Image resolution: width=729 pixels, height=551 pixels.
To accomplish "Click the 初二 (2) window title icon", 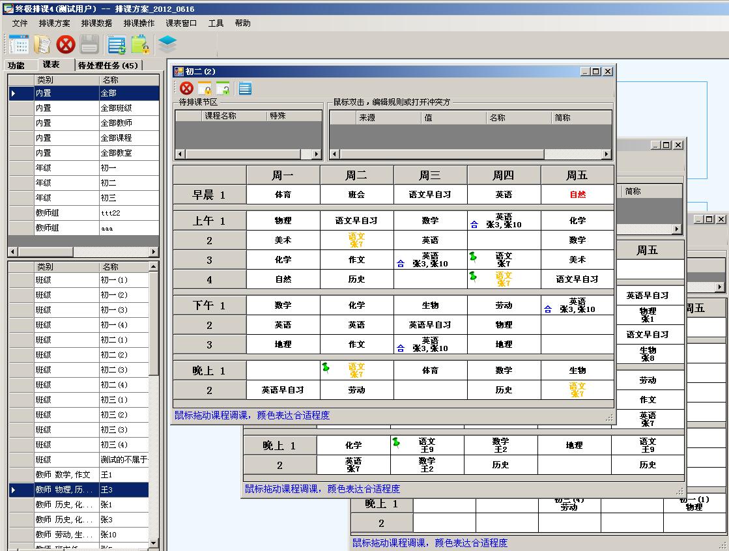I will 179,71.
